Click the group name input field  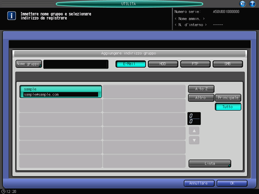(x=76, y=64)
